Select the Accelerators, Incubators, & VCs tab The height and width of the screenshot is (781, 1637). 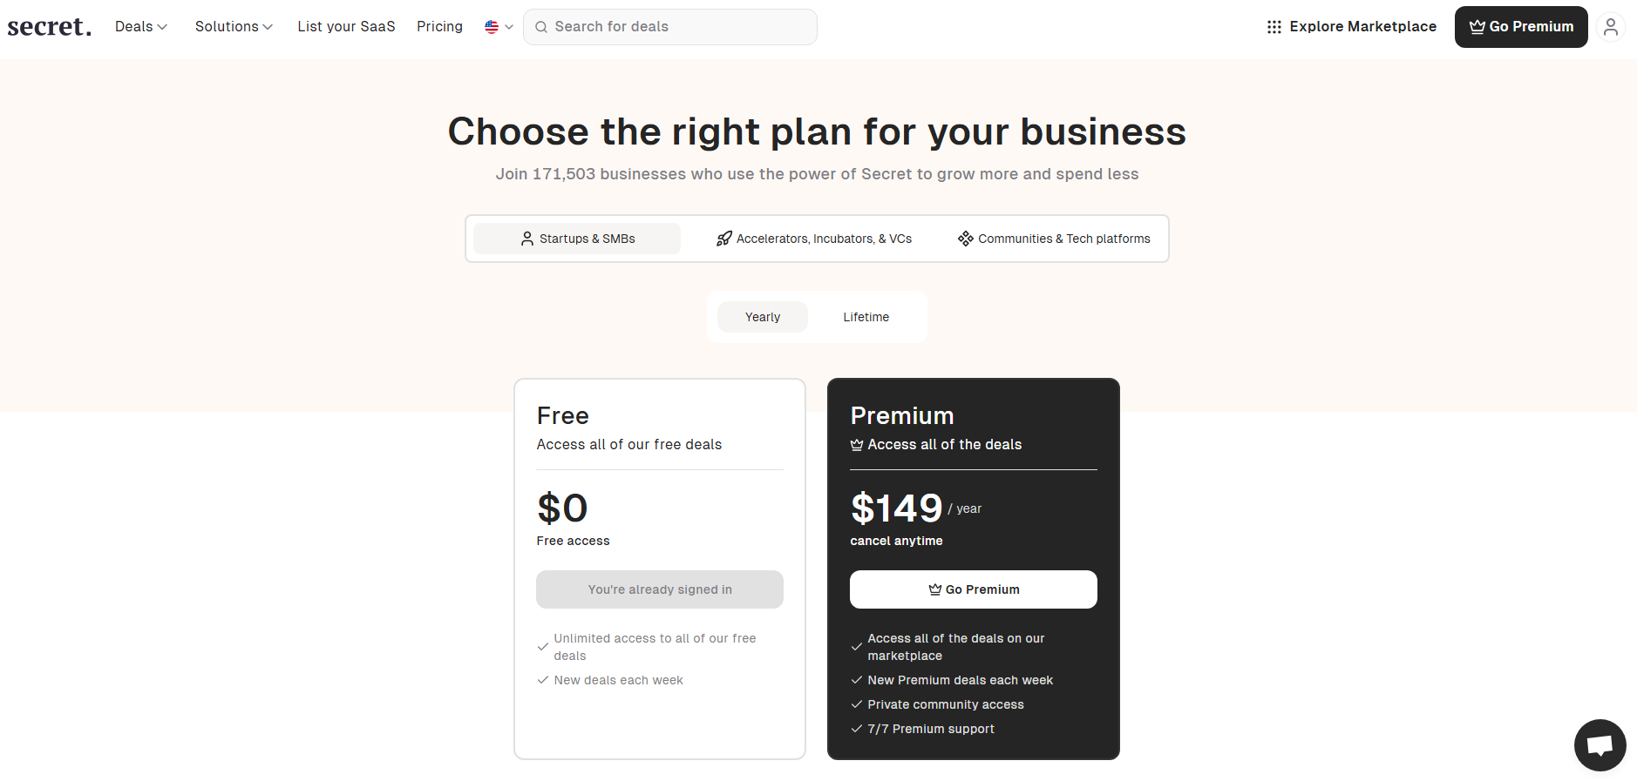[823, 239]
